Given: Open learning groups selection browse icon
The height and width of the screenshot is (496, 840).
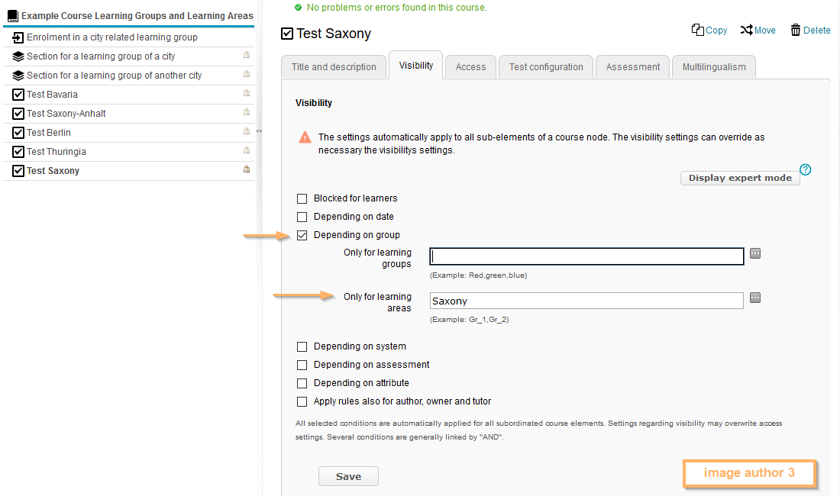Looking at the screenshot, I should click(755, 254).
